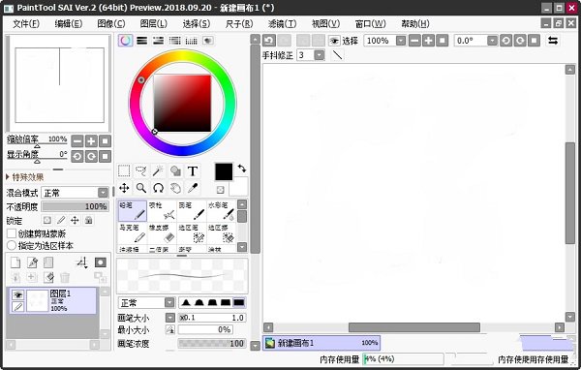This screenshot has height=370, width=581.
Task: Enable the 创建剪贴蒙版 checkbox
Action: pos(12,233)
